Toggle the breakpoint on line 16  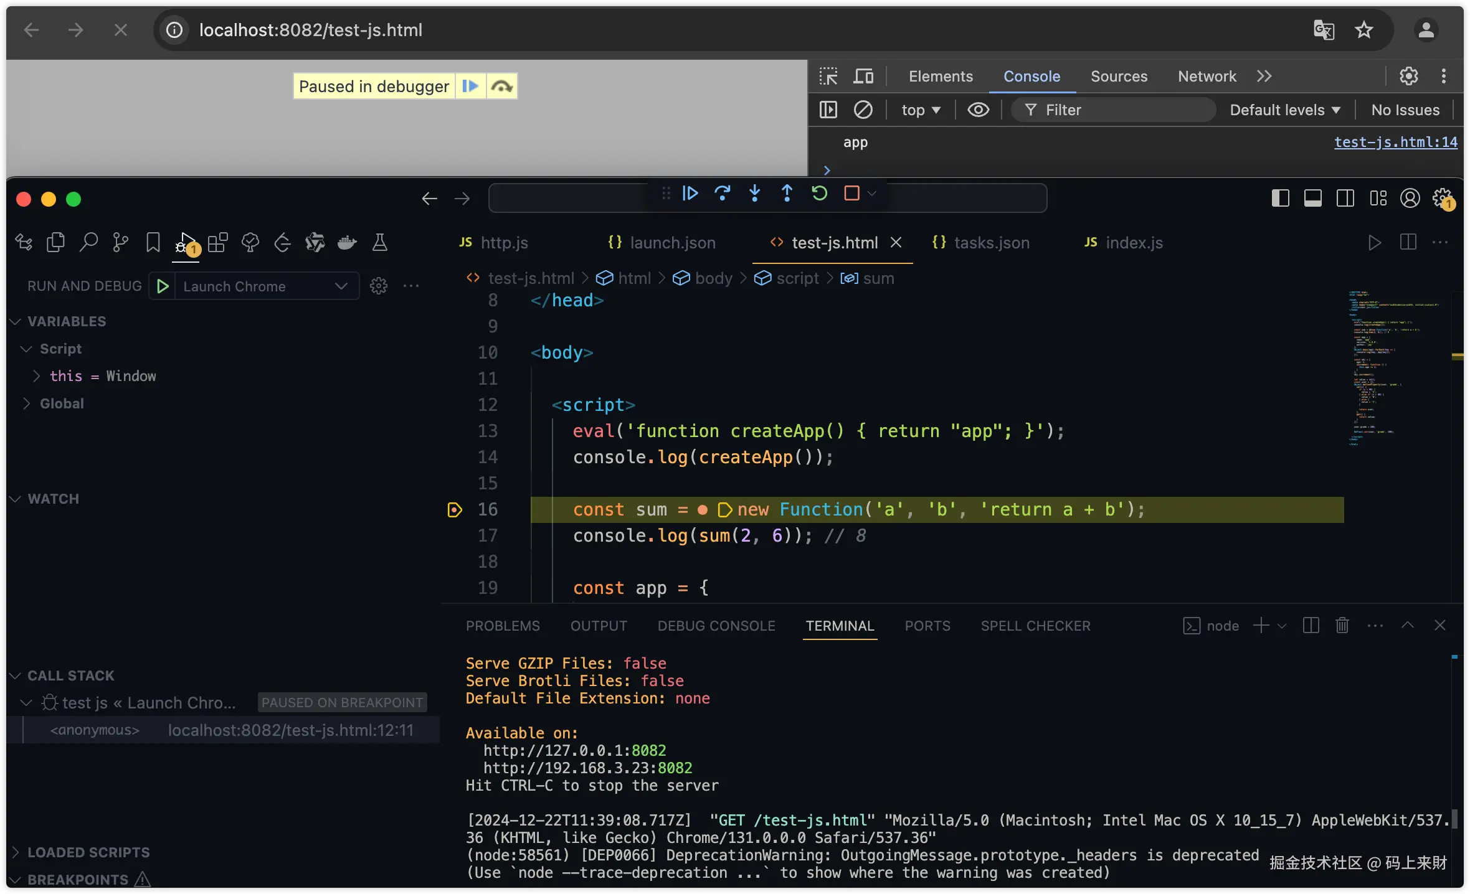(x=455, y=510)
